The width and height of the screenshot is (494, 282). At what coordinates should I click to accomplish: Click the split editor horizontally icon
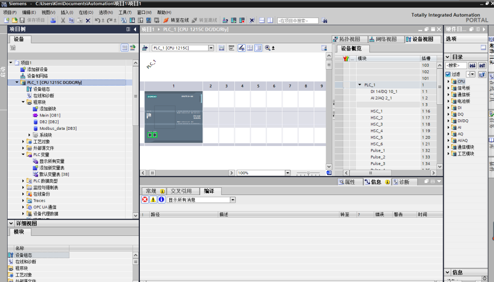pyautogui.click(x=262, y=20)
